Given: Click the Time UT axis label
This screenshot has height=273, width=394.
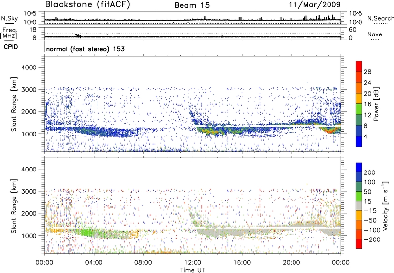Looking at the screenshot, I should 193,270.
